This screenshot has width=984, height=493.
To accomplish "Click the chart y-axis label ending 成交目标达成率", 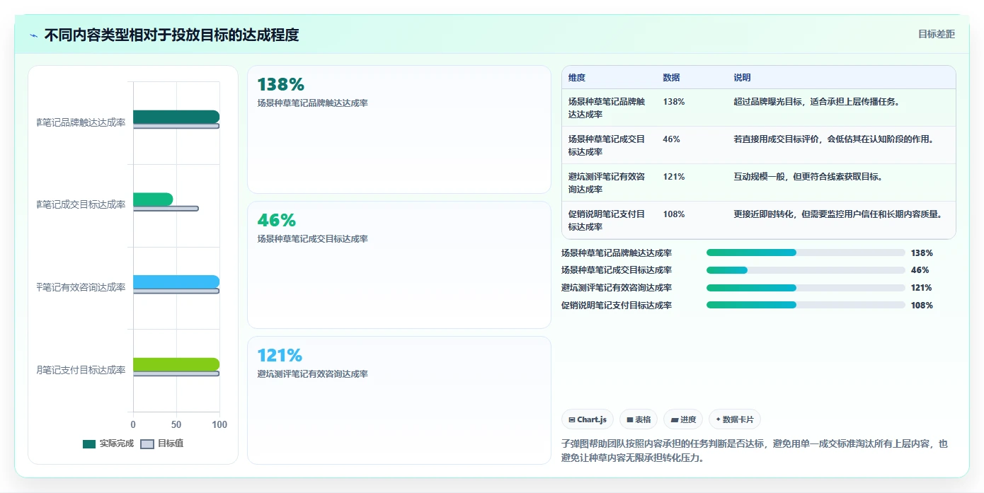I will click(81, 204).
